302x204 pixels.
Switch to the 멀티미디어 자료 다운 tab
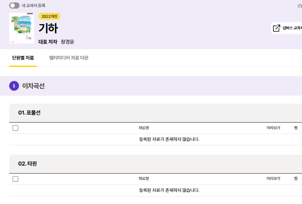point(69,58)
